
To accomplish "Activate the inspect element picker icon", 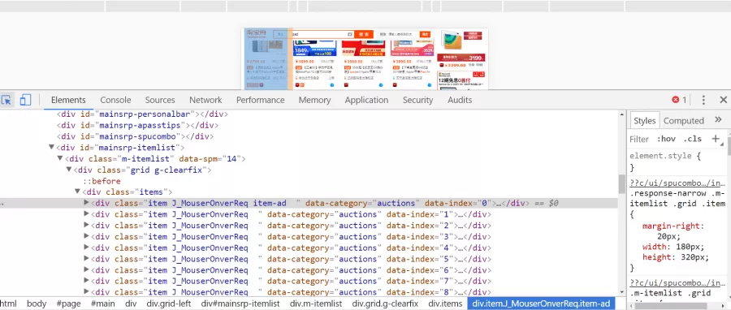I will 6,100.
